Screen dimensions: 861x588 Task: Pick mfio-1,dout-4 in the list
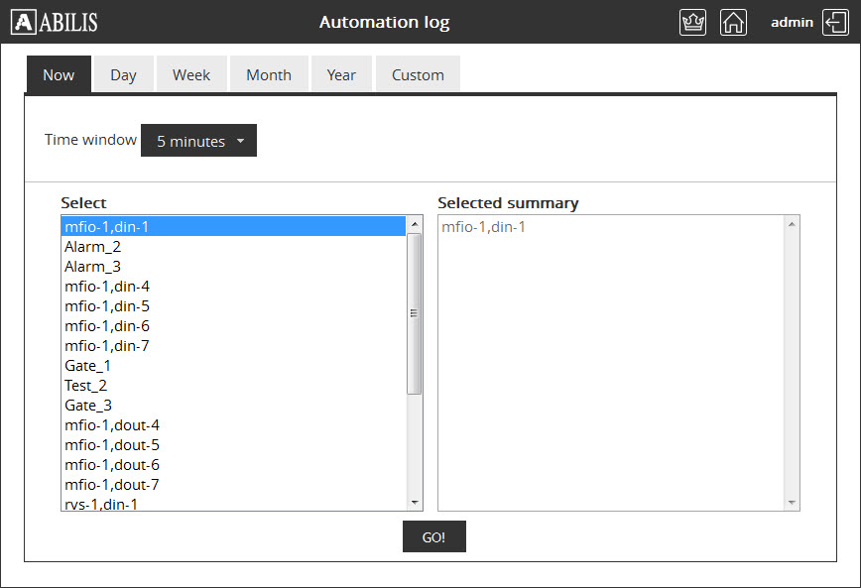pos(112,425)
